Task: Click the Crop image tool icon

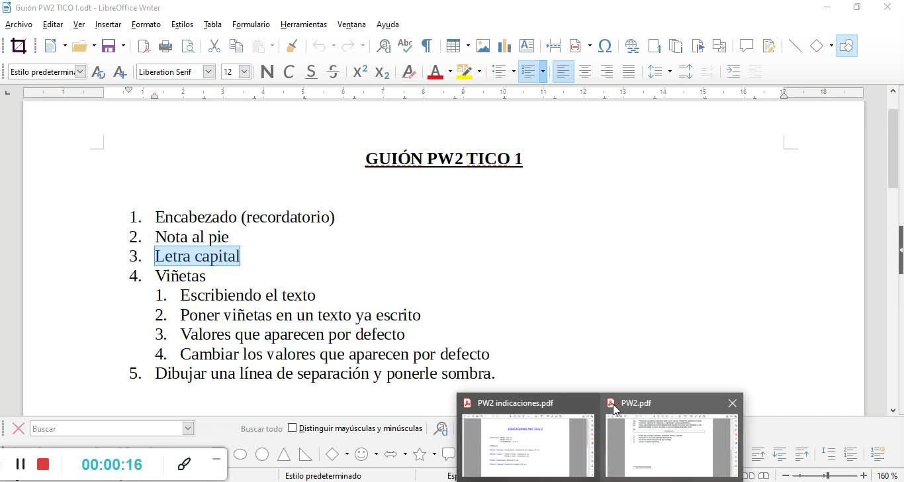Action: tap(19, 46)
